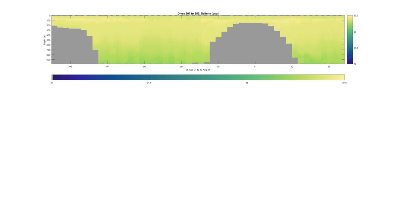The height and width of the screenshot is (205, 396).
Task: Click the date tick label '06'
Action: pos(70,67)
